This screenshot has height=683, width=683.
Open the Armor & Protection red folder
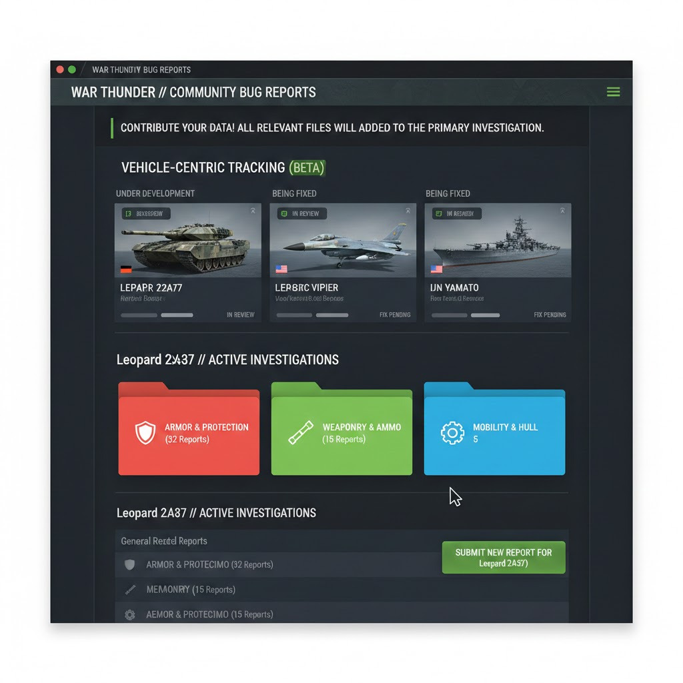coord(189,434)
